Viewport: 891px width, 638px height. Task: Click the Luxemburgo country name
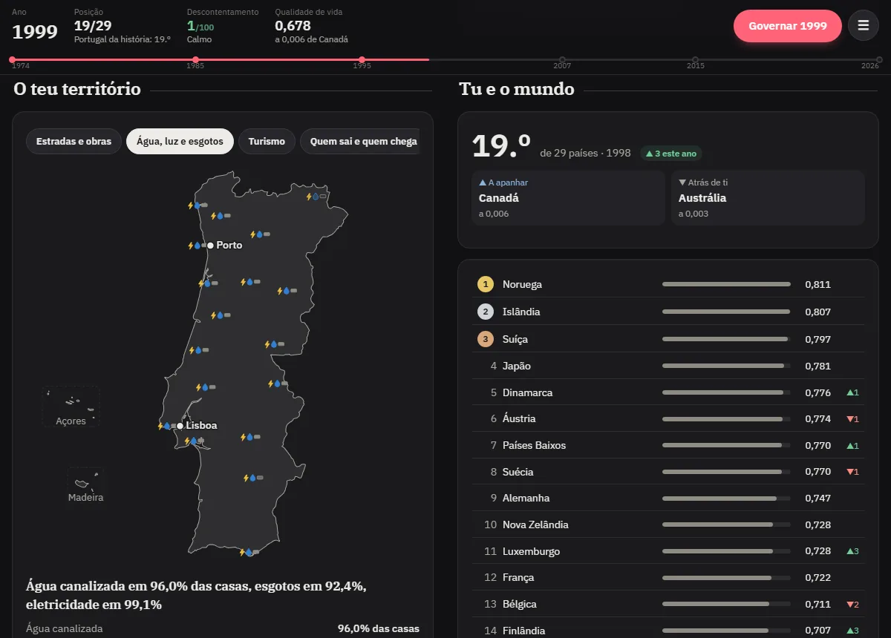(x=531, y=551)
